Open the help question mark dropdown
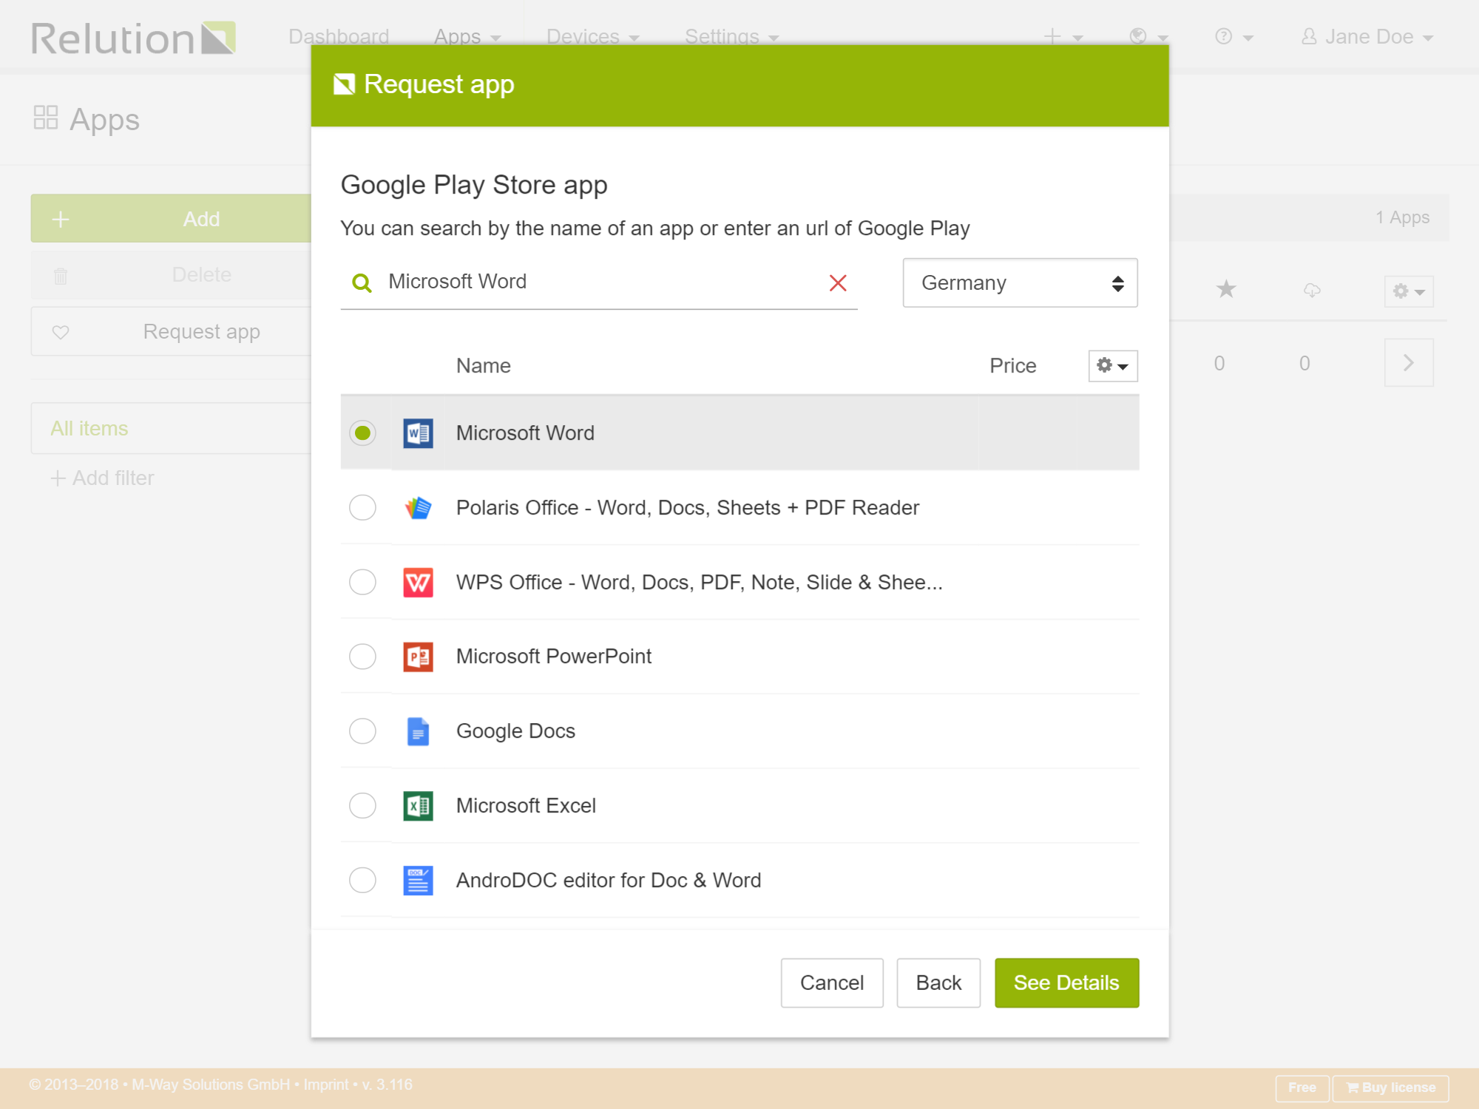 point(1233,36)
